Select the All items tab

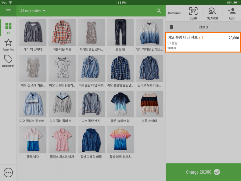pos(8,28)
